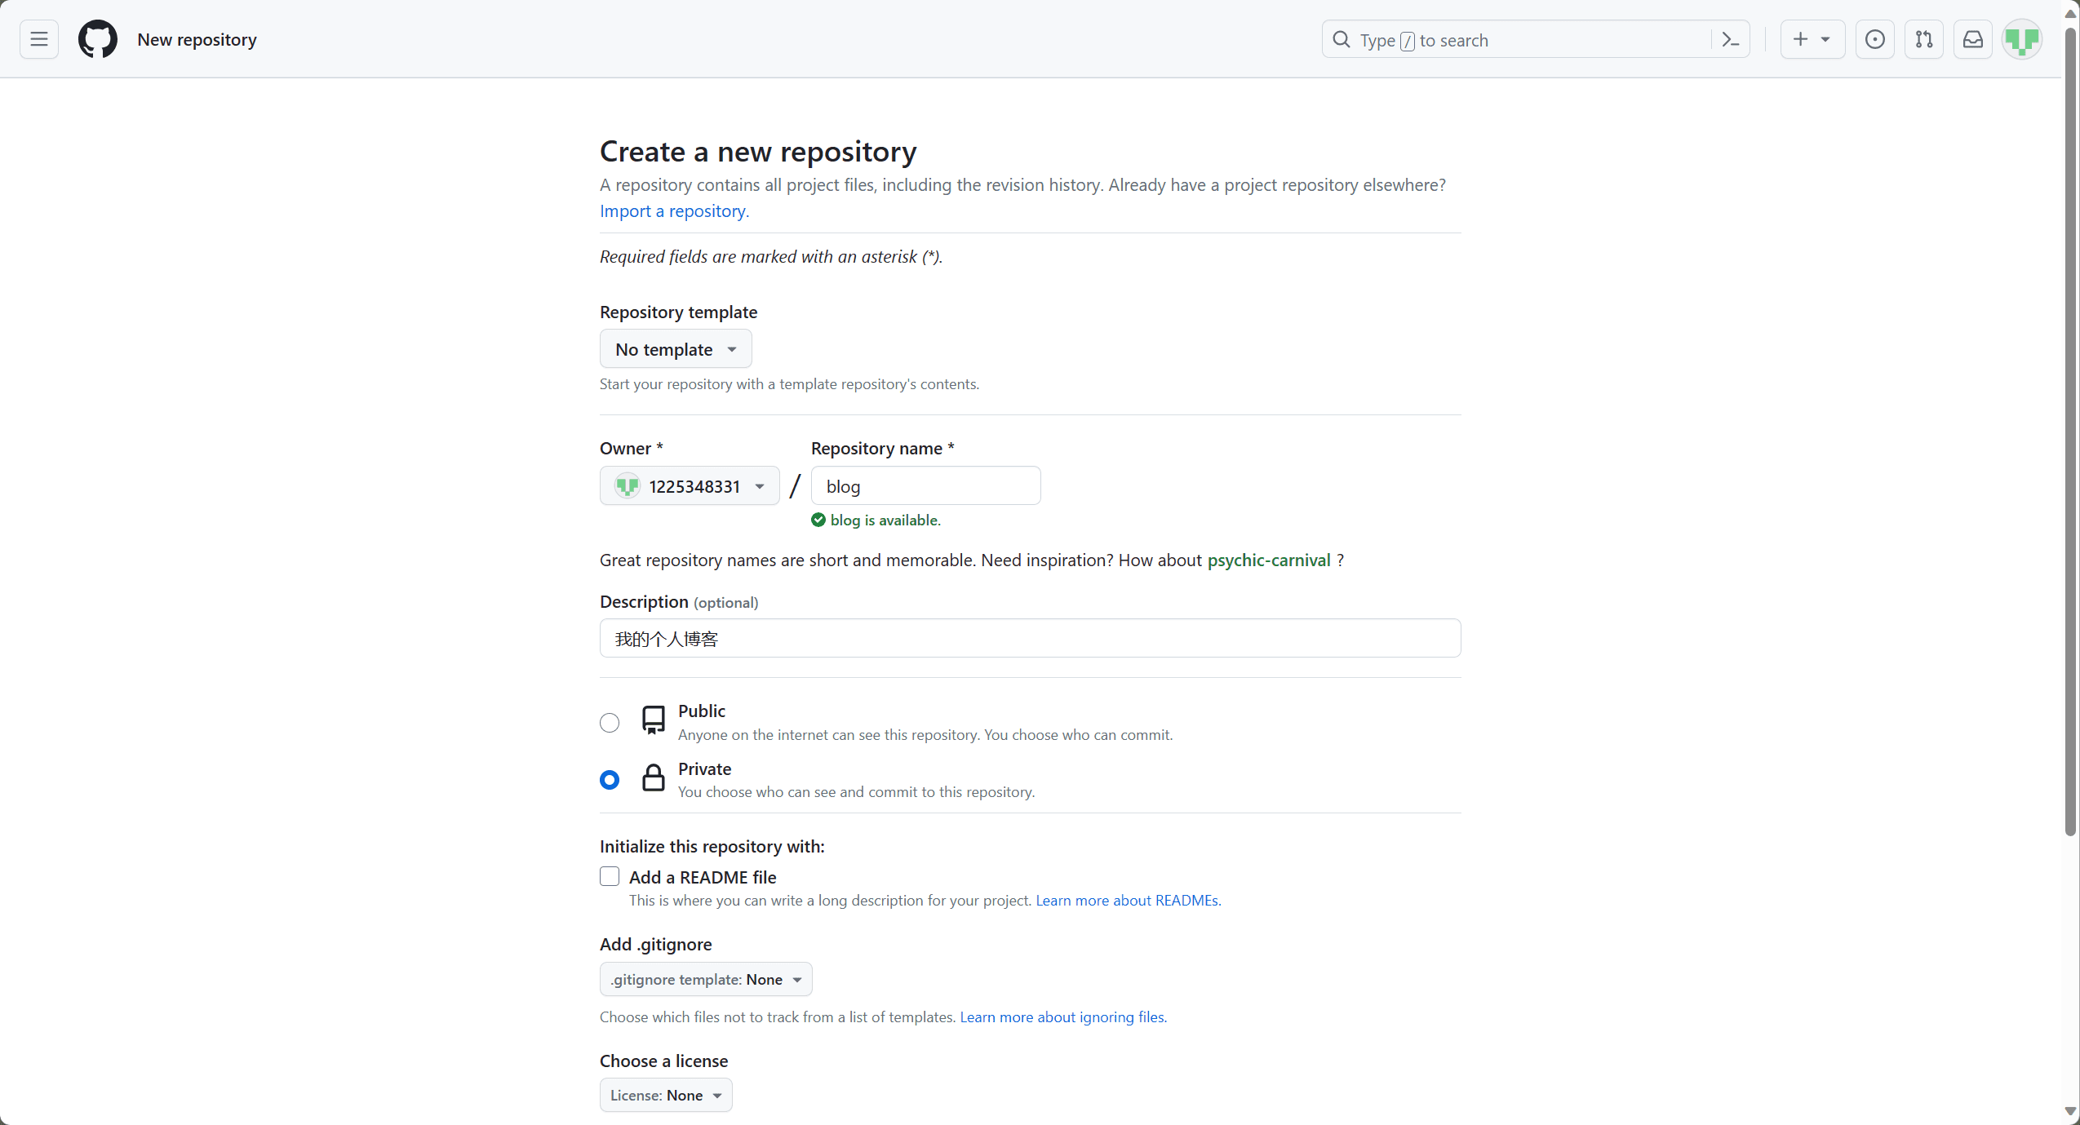The height and width of the screenshot is (1125, 2080).
Task: Select the Public visibility radio button
Action: [x=610, y=723]
